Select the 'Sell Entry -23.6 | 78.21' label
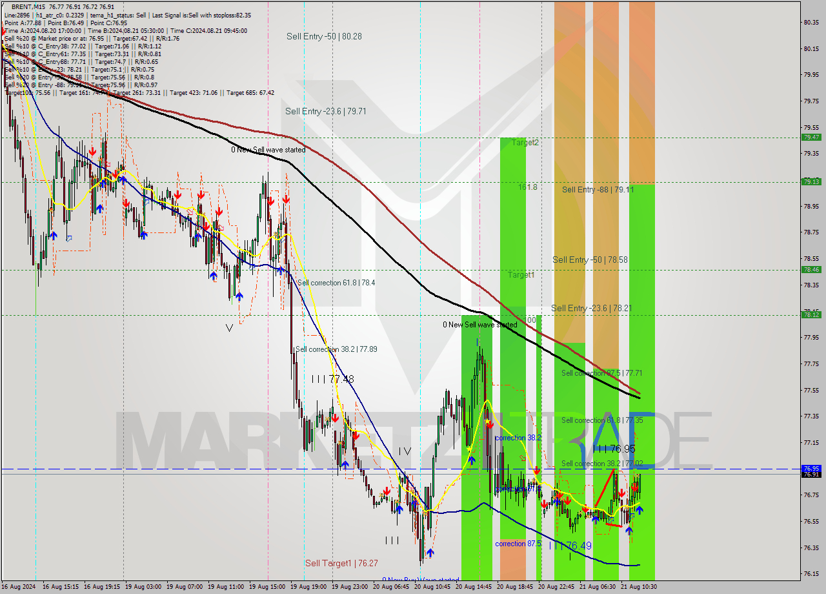 point(591,309)
